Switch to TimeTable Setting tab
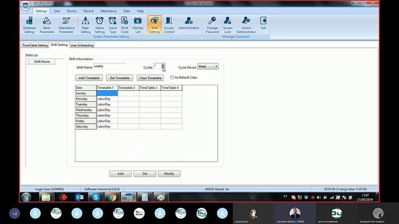Image resolution: width=399 pixels, height=224 pixels. pos(35,45)
